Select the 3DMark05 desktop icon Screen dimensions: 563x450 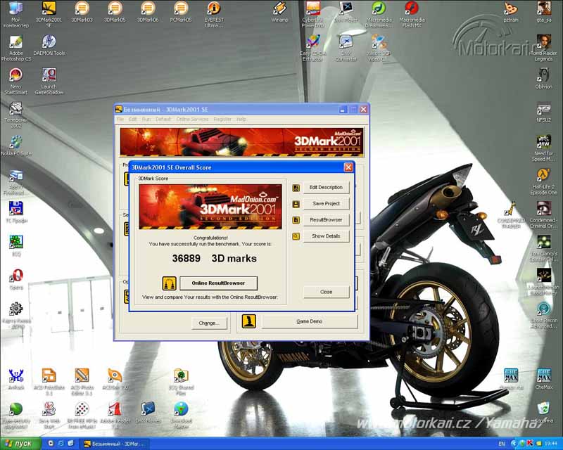[115, 12]
